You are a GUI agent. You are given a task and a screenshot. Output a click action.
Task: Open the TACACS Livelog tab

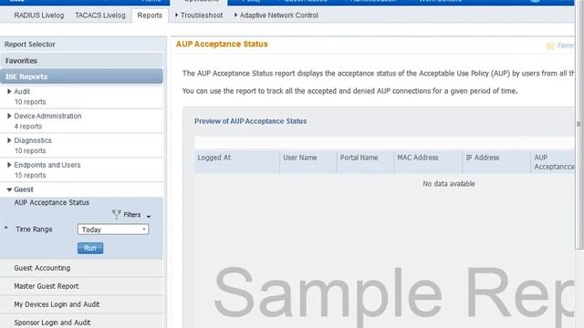pyautogui.click(x=100, y=15)
